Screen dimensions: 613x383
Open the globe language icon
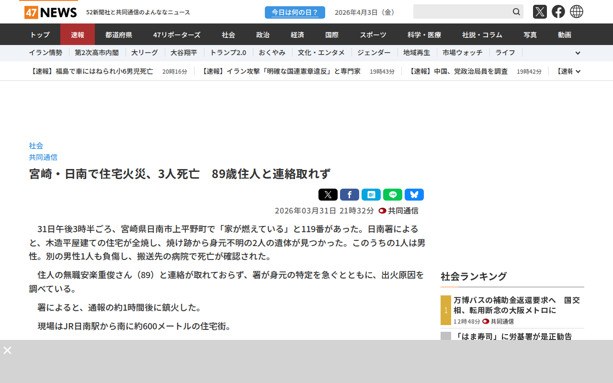tap(577, 11)
